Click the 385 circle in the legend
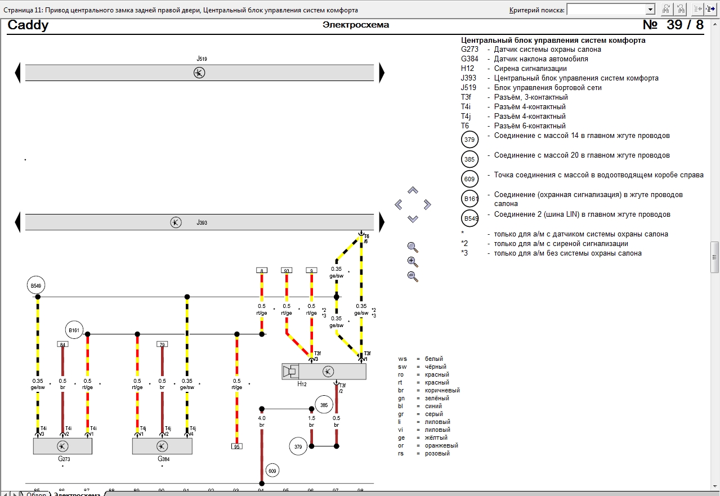The height and width of the screenshot is (496, 720). pos(469,160)
